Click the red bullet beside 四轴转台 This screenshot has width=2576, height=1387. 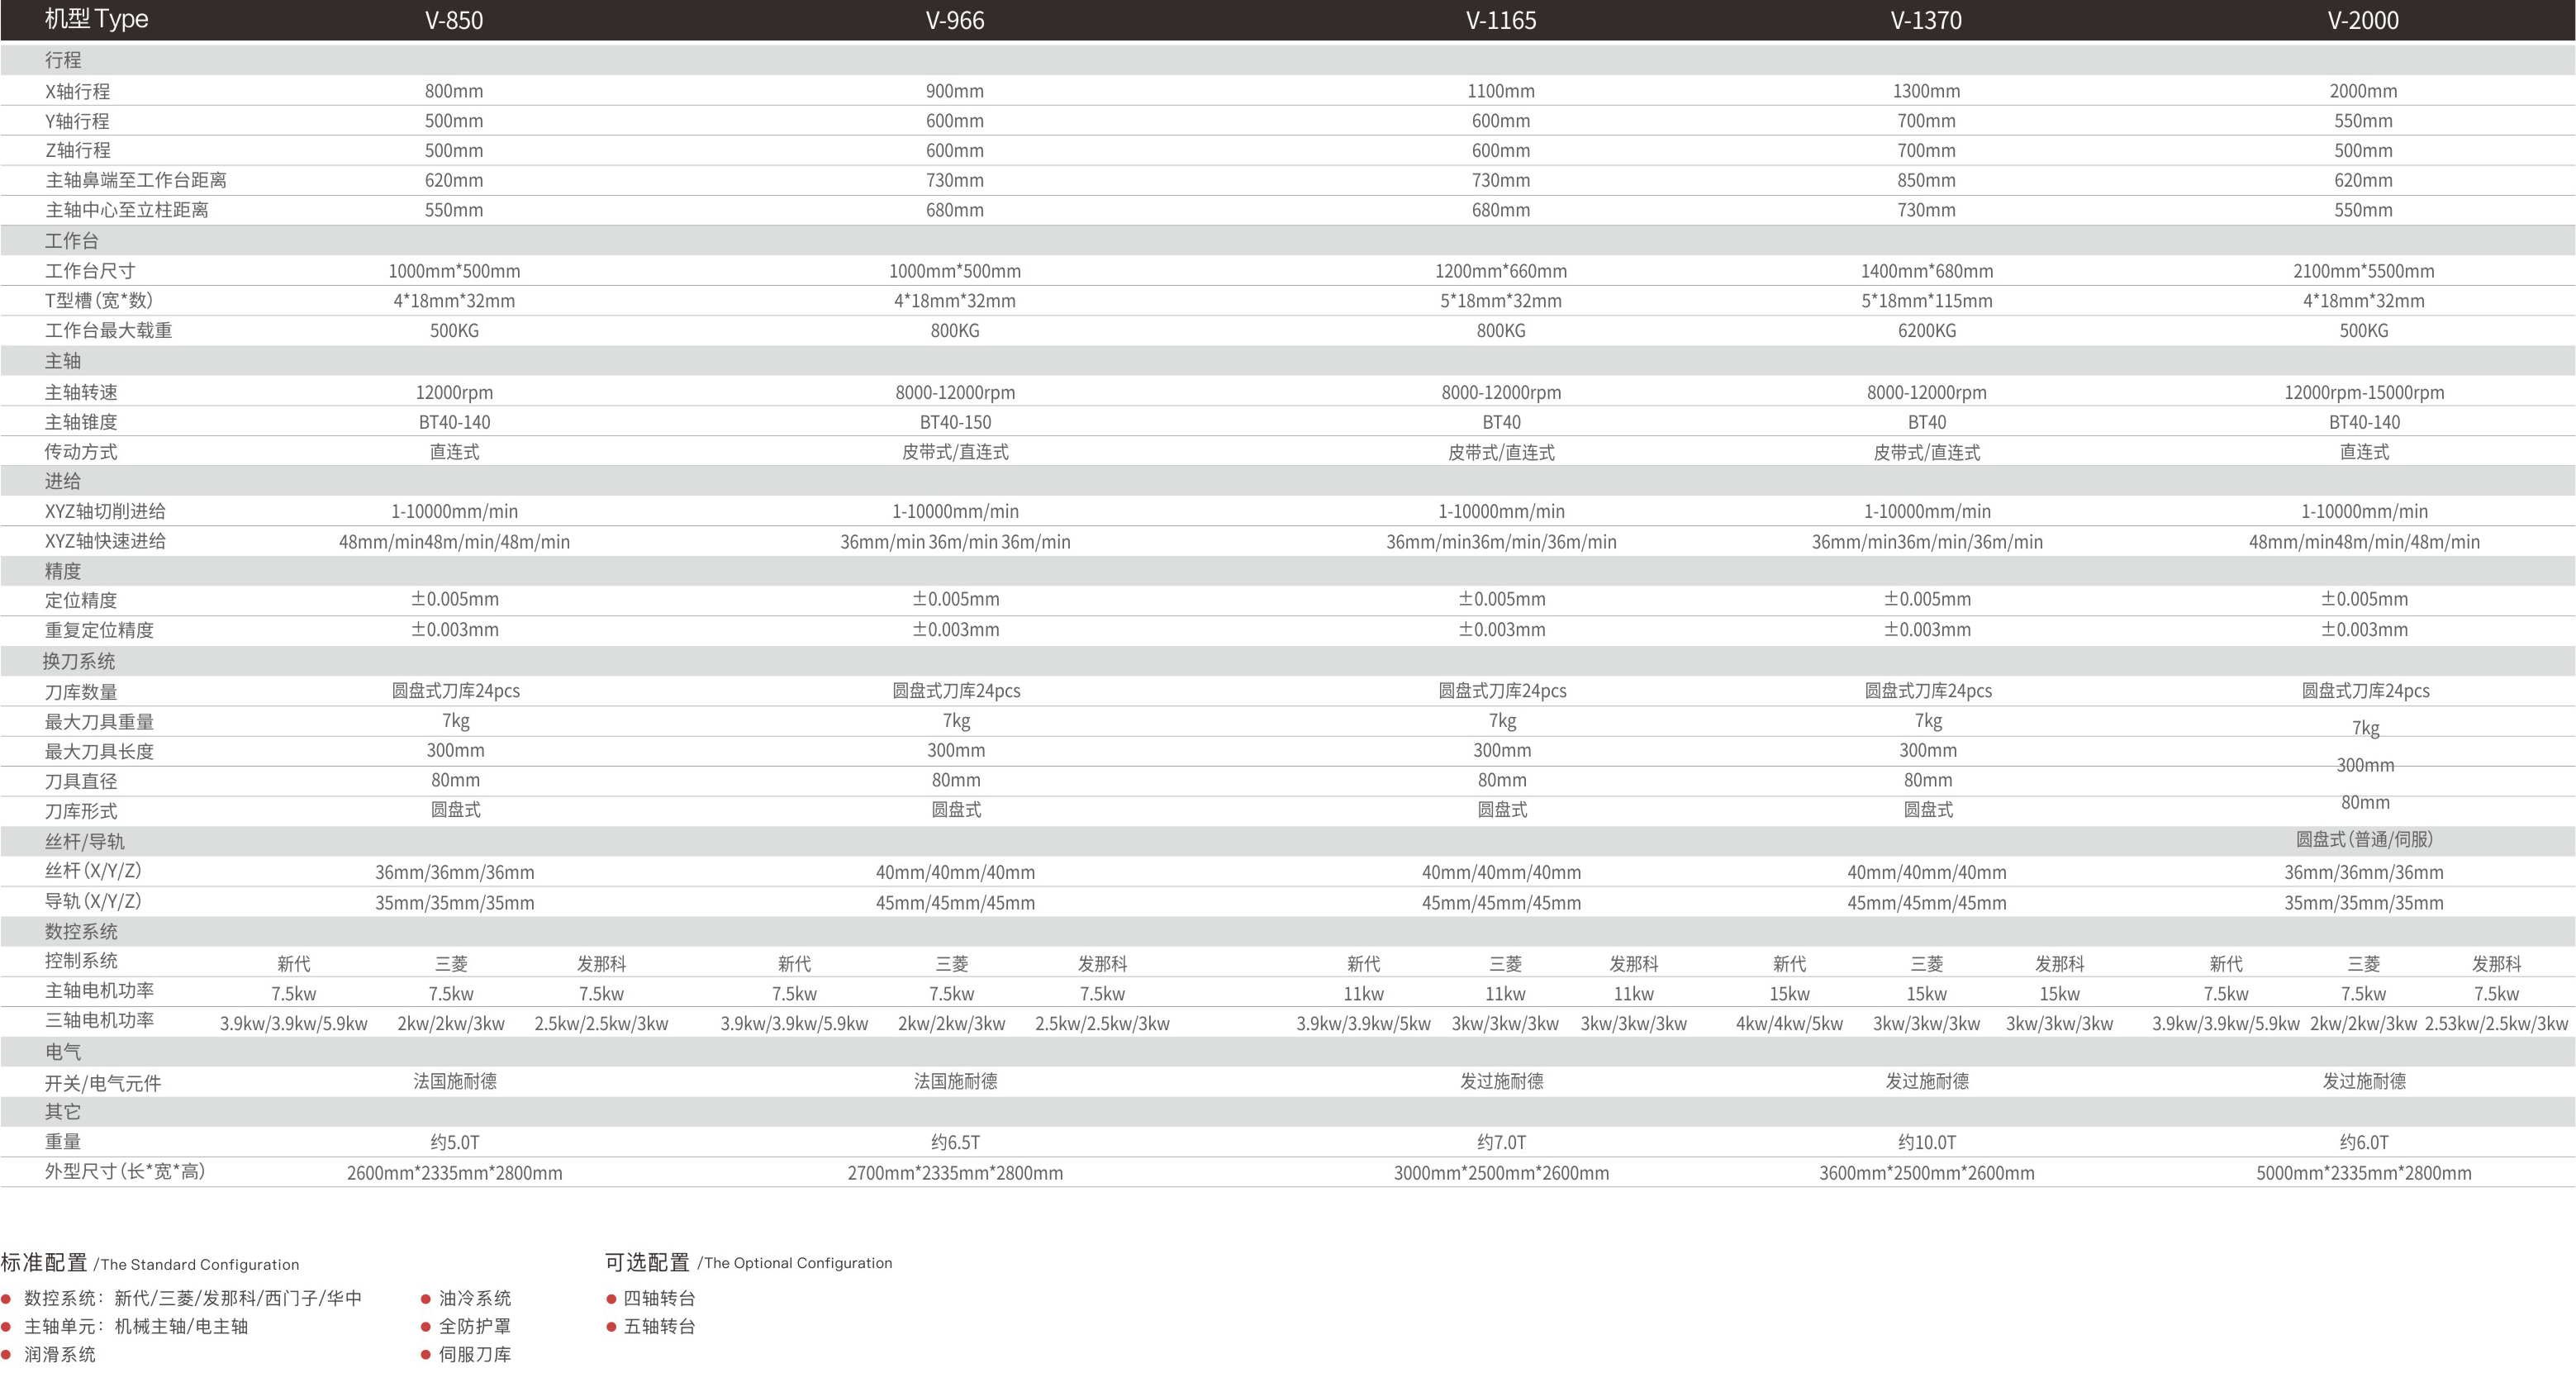tap(611, 1299)
